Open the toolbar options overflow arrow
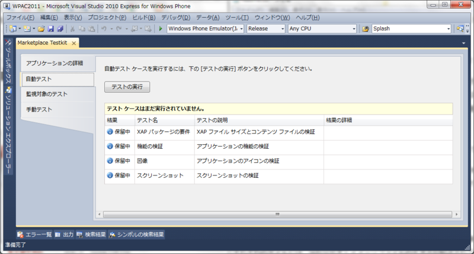 tap(467, 29)
